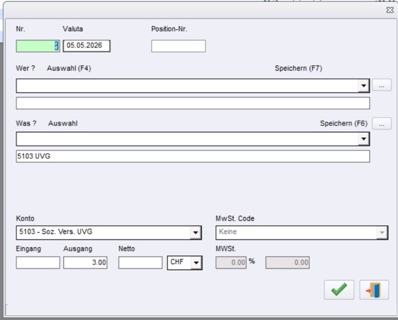Confirm entry with green checkmark button

click(339, 290)
